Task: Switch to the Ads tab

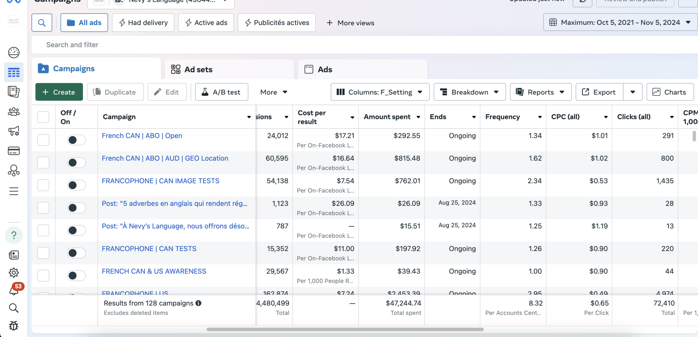Action: point(363,69)
